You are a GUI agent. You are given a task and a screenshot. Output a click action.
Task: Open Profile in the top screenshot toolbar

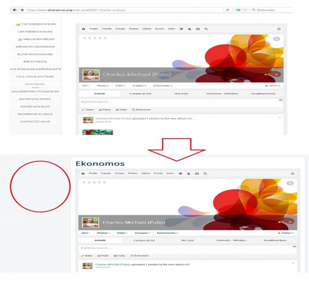94,29
